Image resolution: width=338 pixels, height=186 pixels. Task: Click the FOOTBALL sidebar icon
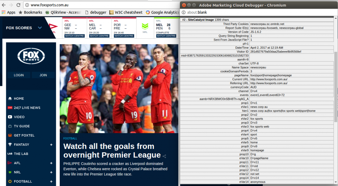[x=10, y=181]
